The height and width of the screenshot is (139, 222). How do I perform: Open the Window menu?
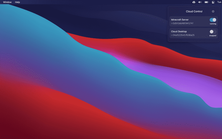[7, 2]
